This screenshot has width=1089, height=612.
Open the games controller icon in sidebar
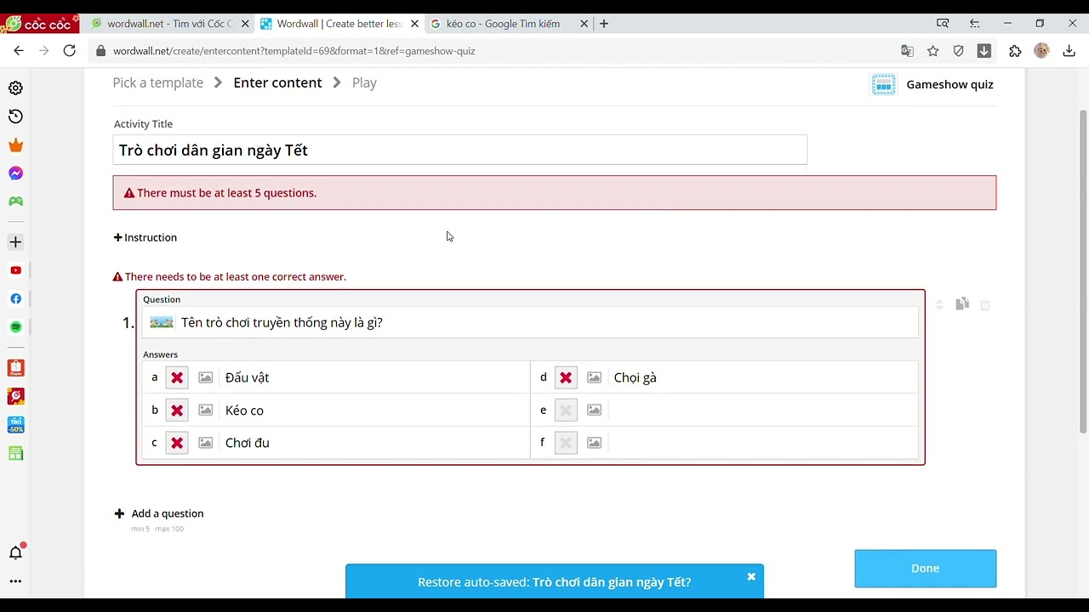tap(15, 201)
